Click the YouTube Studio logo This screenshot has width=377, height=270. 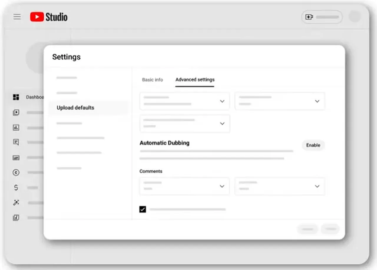49,17
